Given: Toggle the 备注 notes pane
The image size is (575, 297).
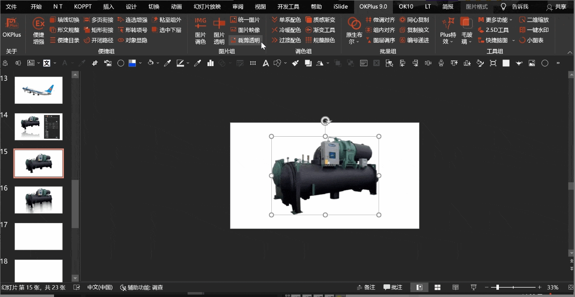Looking at the screenshot, I should click(x=366, y=287).
